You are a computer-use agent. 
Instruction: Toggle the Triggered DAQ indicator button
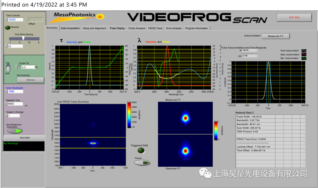tap(141, 151)
